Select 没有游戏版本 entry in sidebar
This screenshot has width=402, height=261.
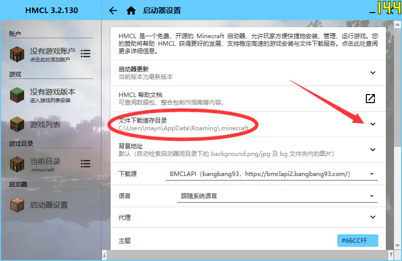52,95
